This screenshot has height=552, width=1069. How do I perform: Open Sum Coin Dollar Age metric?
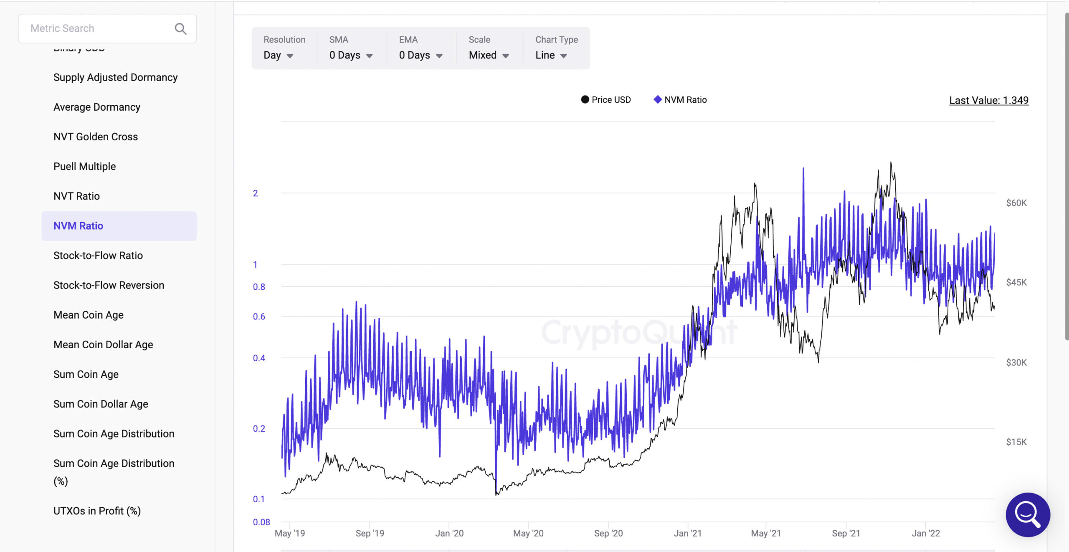click(101, 404)
